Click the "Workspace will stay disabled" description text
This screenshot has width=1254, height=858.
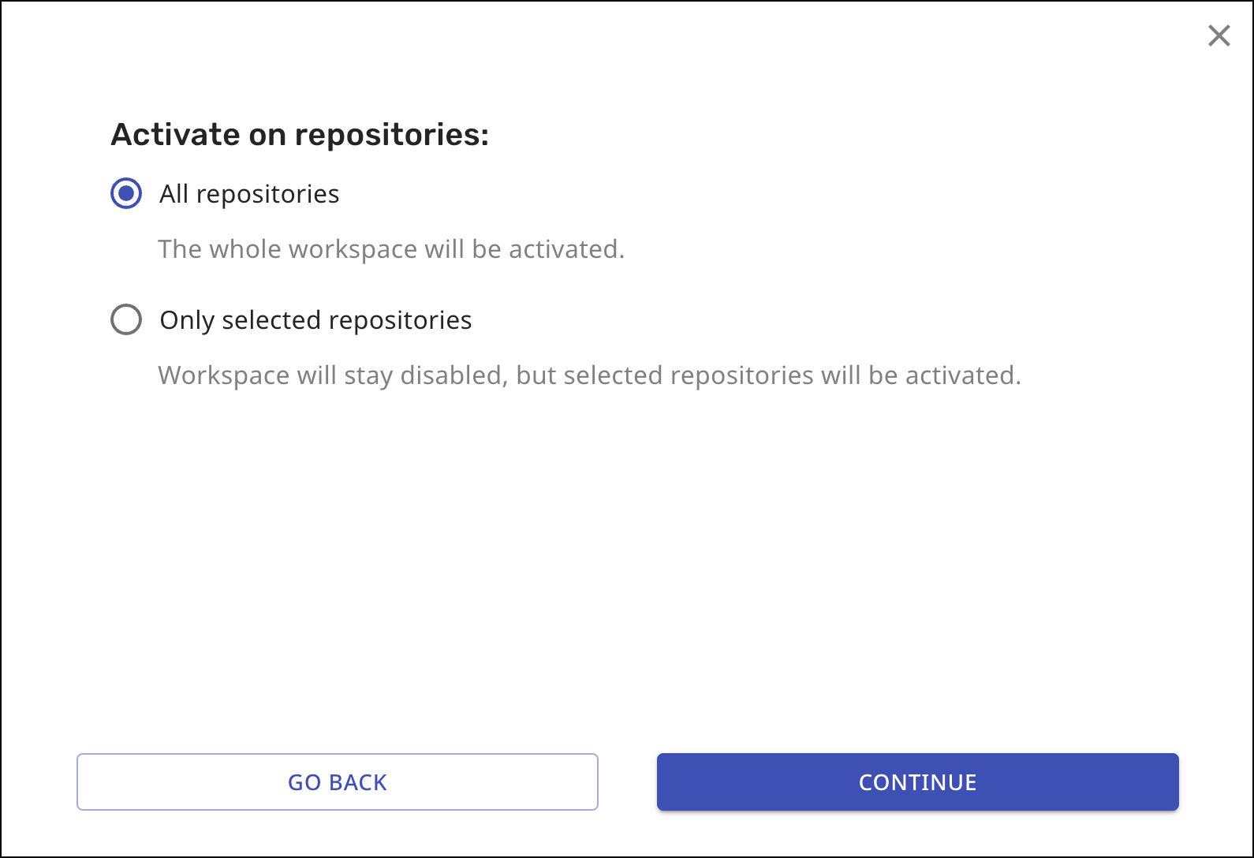pyautogui.click(x=589, y=375)
